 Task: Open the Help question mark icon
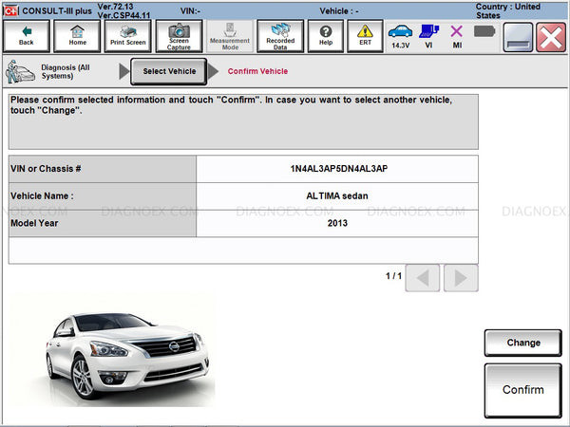click(326, 36)
